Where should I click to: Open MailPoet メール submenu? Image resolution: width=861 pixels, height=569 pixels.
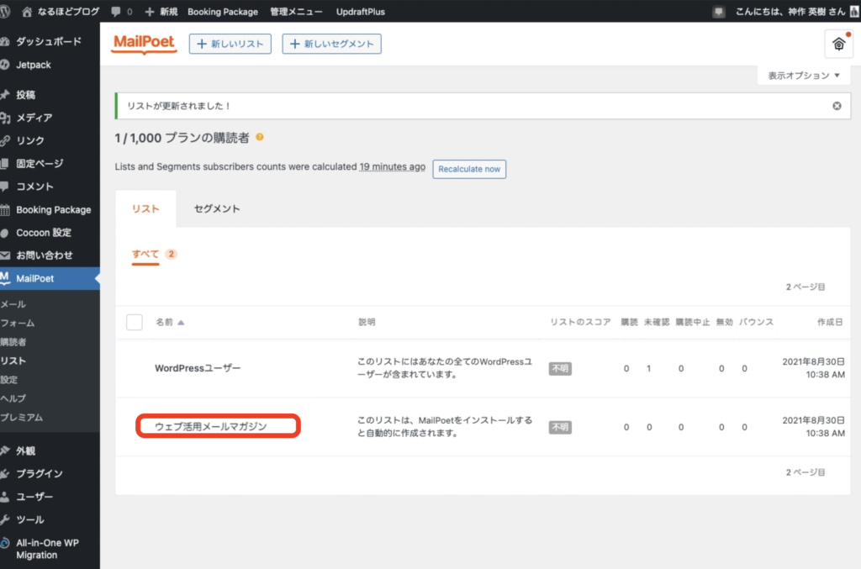[13, 304]
